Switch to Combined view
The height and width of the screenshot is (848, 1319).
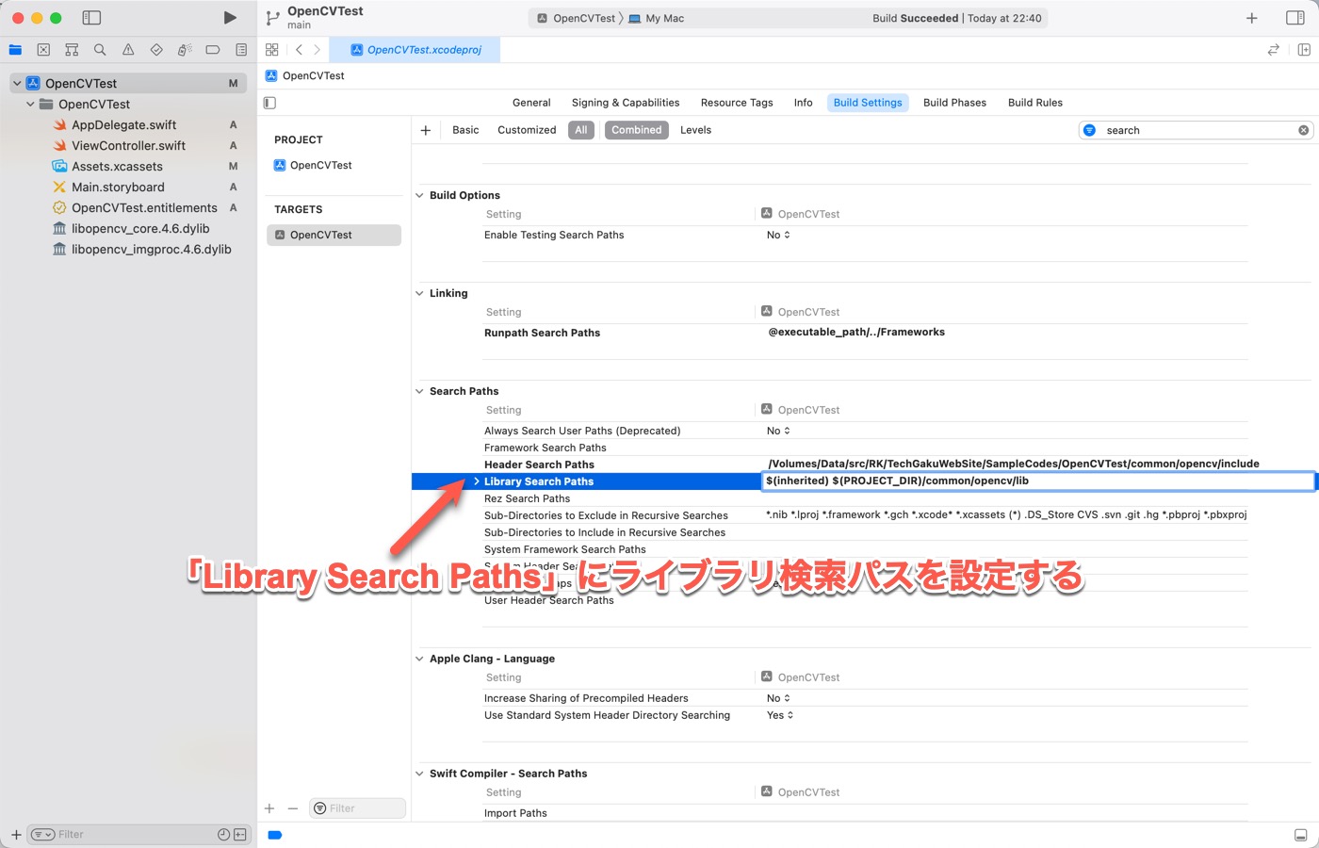point(637,130)
